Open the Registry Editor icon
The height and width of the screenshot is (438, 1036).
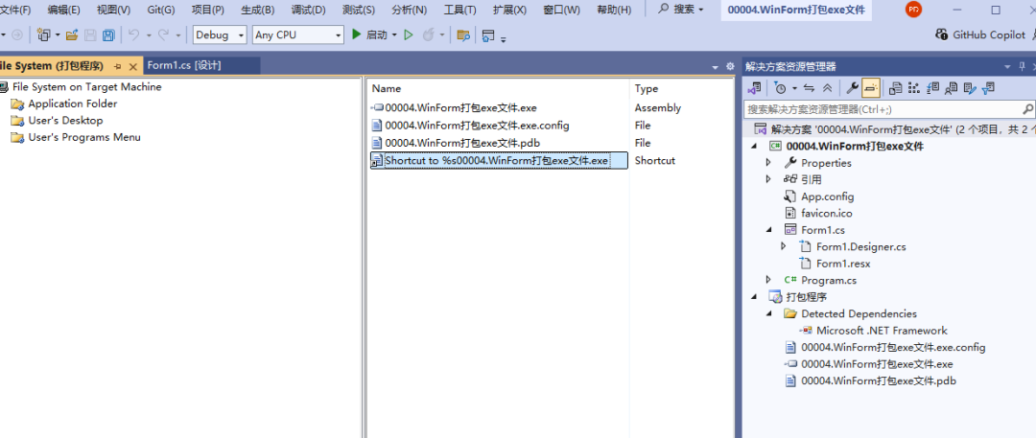[914, 88]
